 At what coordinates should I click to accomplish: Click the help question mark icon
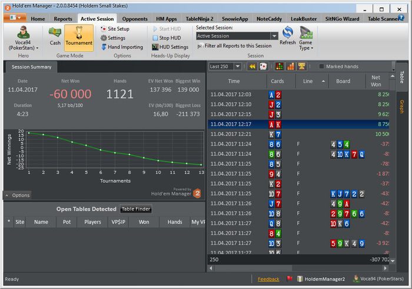click(401, 18)
